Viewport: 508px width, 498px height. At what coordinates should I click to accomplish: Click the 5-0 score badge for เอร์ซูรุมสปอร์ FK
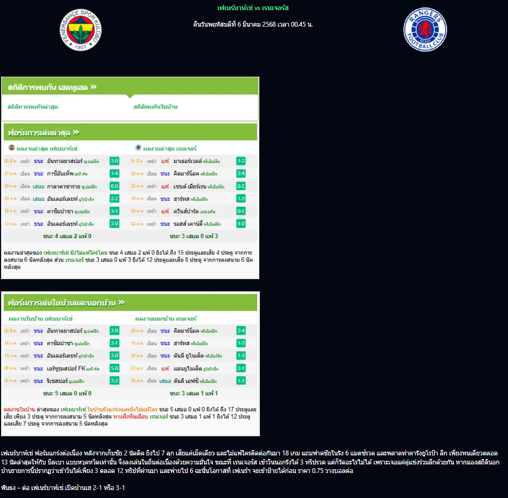[x=114, y=368]
